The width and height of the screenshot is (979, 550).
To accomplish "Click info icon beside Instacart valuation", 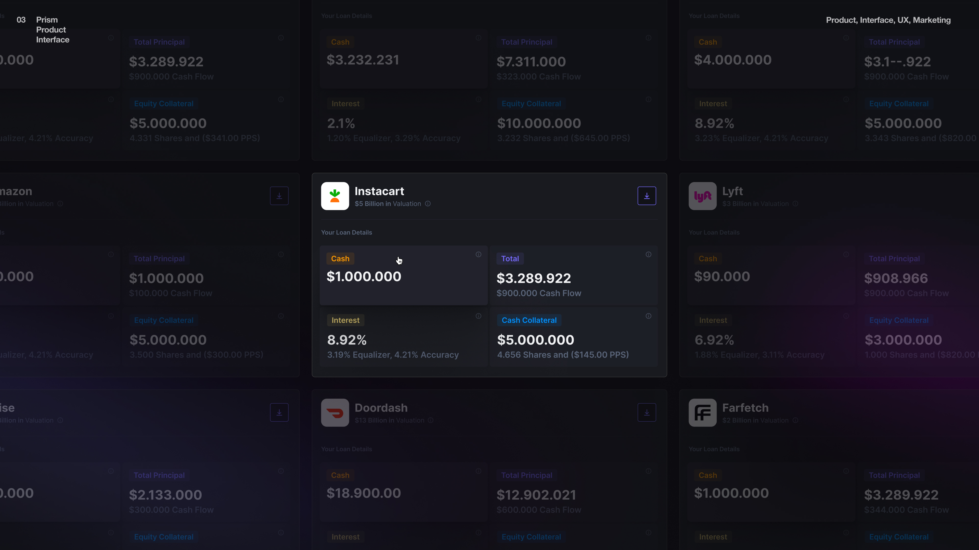I will pos(428,204).
